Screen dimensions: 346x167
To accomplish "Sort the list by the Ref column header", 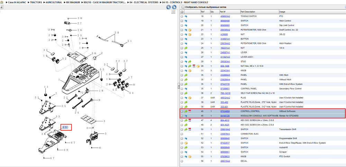I will tap(202, 12).
